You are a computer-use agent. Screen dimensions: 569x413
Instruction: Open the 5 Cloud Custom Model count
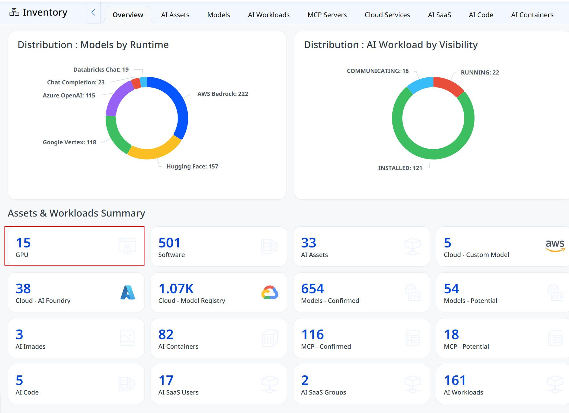pyautogui.click(x=447, y=243)
